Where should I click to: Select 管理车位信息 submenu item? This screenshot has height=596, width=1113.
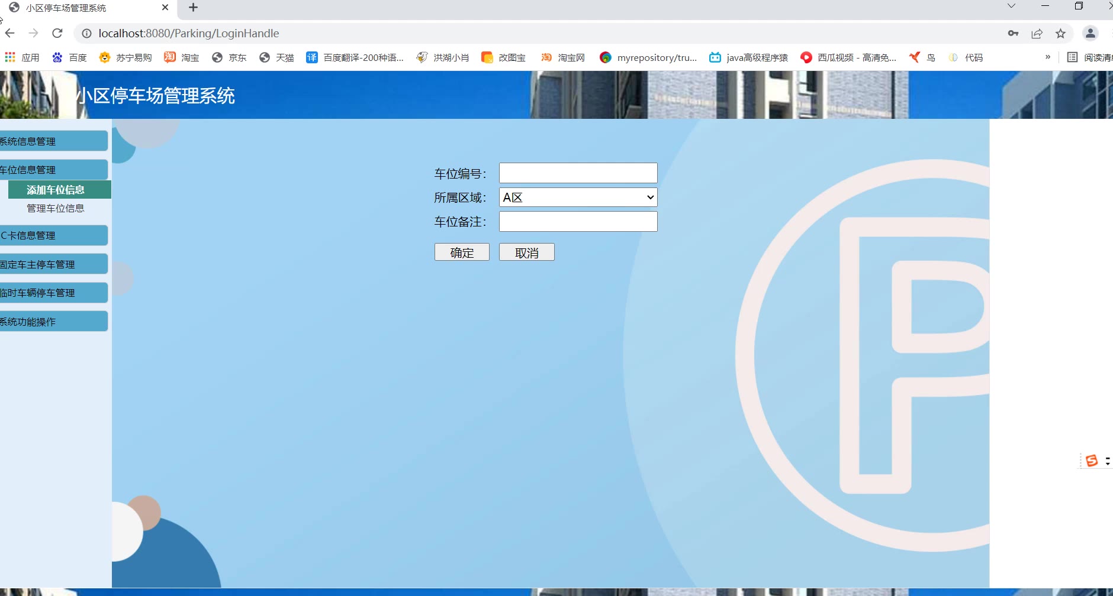(x=56, y=208)
